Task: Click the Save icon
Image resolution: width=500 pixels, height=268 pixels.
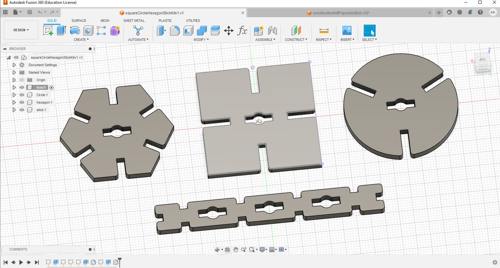Action: point(30,12)
